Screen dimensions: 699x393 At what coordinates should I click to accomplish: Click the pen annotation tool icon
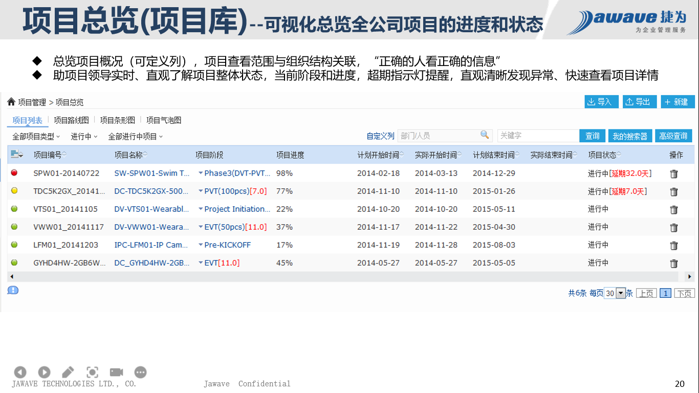click(68, 372)
